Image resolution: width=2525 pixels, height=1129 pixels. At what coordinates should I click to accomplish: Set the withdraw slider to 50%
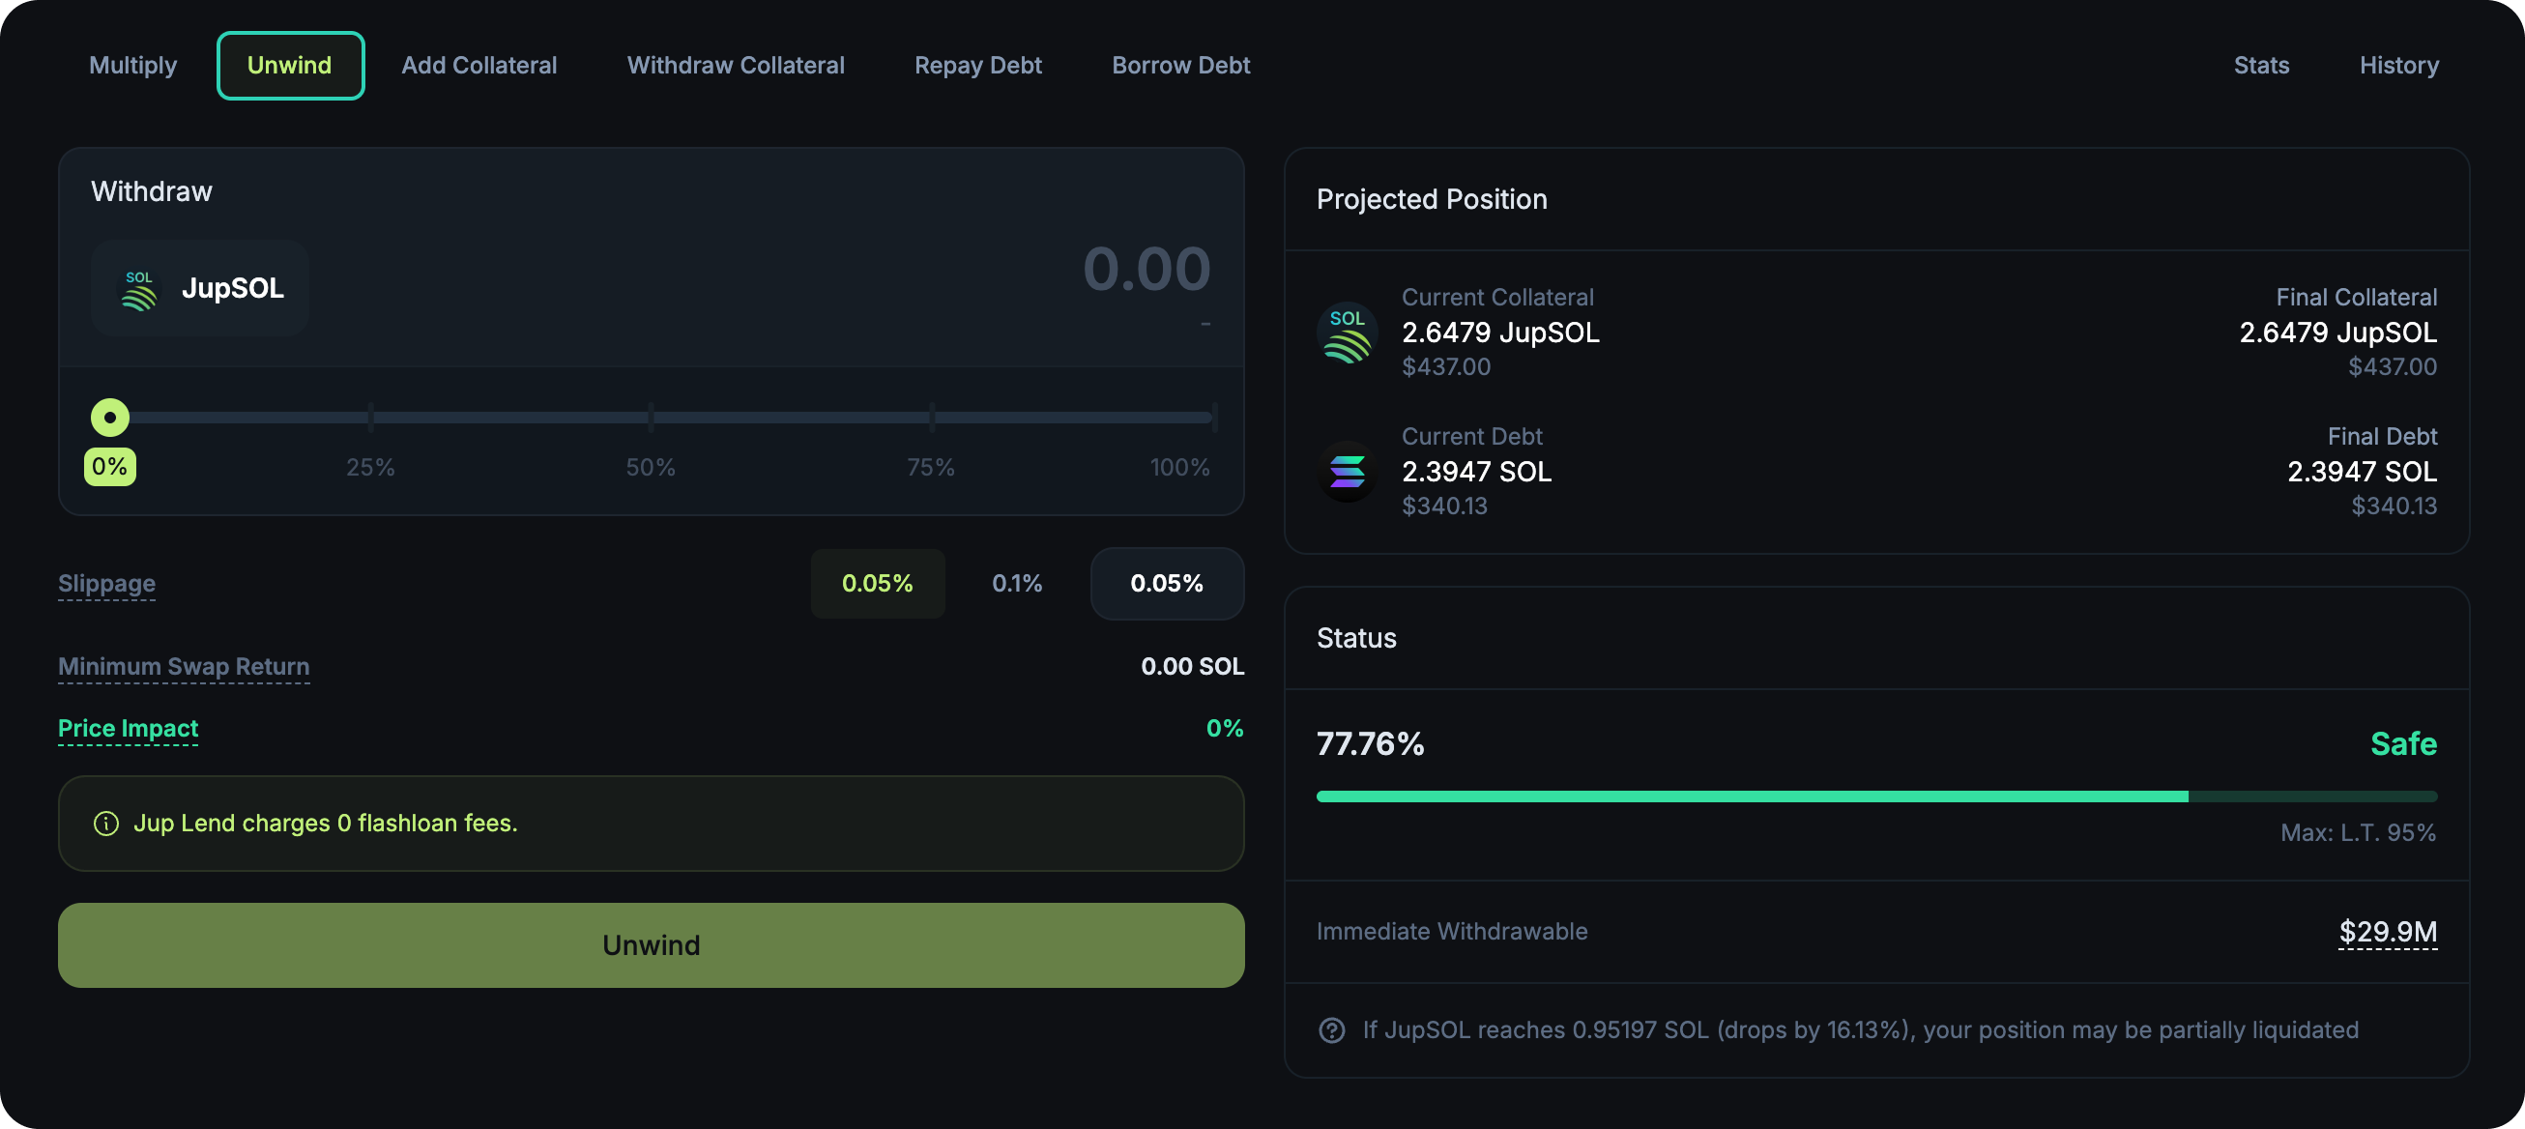(x=651, y=418)
